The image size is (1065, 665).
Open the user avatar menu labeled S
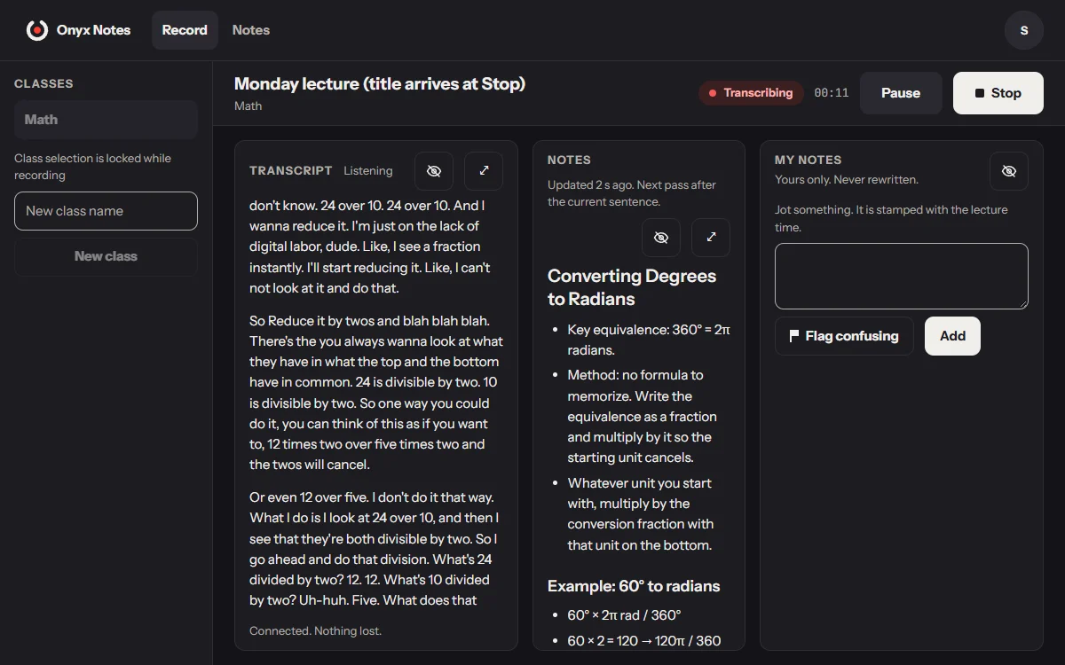1024,30
